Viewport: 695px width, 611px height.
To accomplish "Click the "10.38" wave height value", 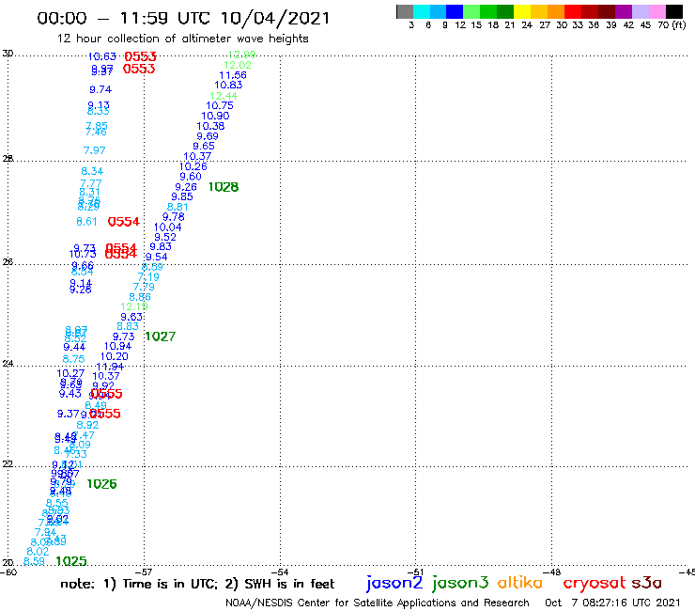I will (210, 126).
